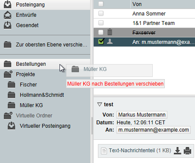
Task: Uncheck the selected m.mustermann message checkbox
Action: point(101,41)
